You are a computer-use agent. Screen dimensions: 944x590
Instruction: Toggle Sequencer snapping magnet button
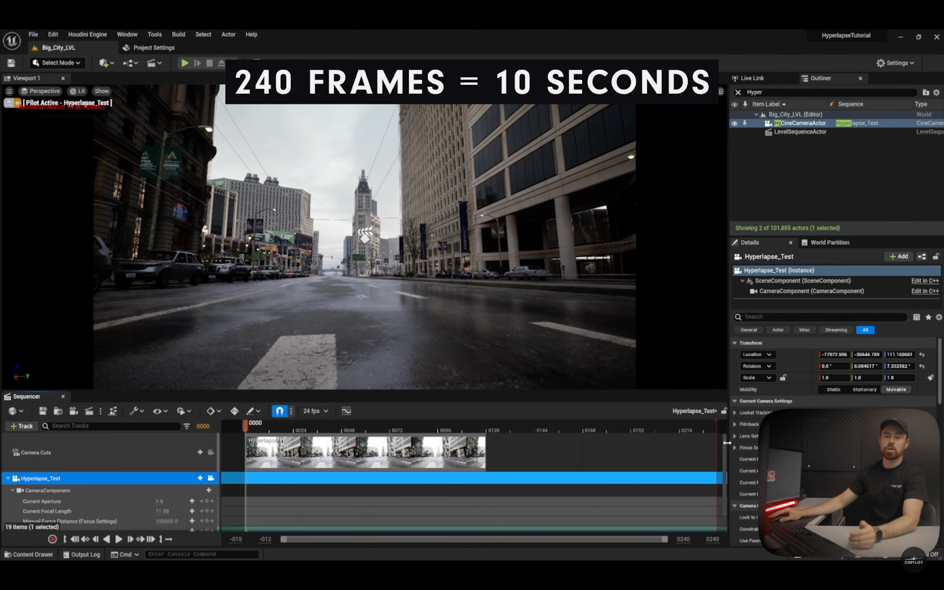point(279,411)
